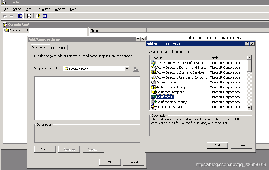Click the Forward arrow toolbar icon
Screen dimensions: 269x170
[11, 16]
